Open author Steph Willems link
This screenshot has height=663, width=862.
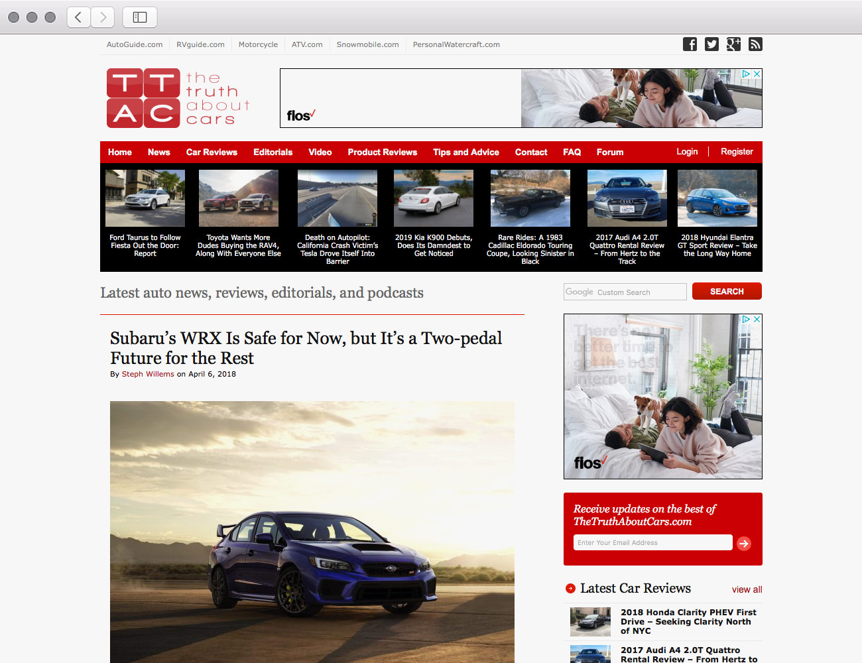point(148,374)
